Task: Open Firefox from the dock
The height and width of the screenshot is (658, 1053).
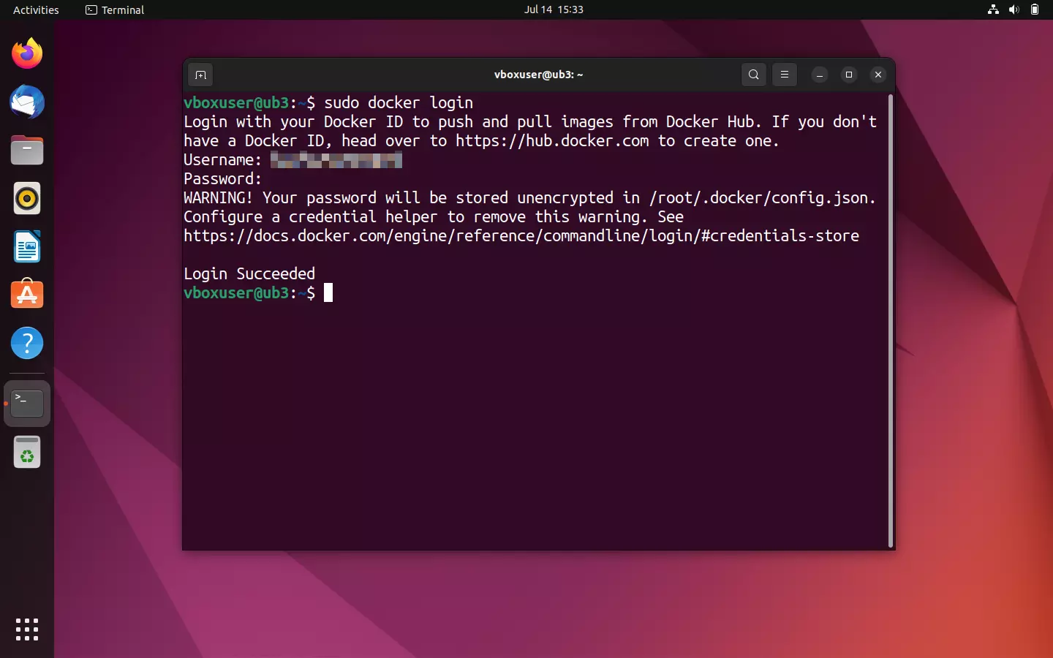Action: pos(26,53)
